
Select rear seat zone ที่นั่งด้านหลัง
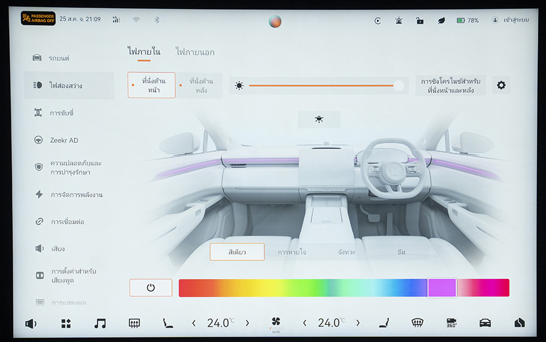click(200, 85)
